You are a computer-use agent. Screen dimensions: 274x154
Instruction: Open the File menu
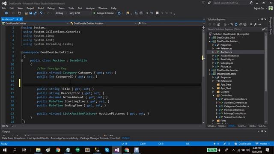(4, 8)
